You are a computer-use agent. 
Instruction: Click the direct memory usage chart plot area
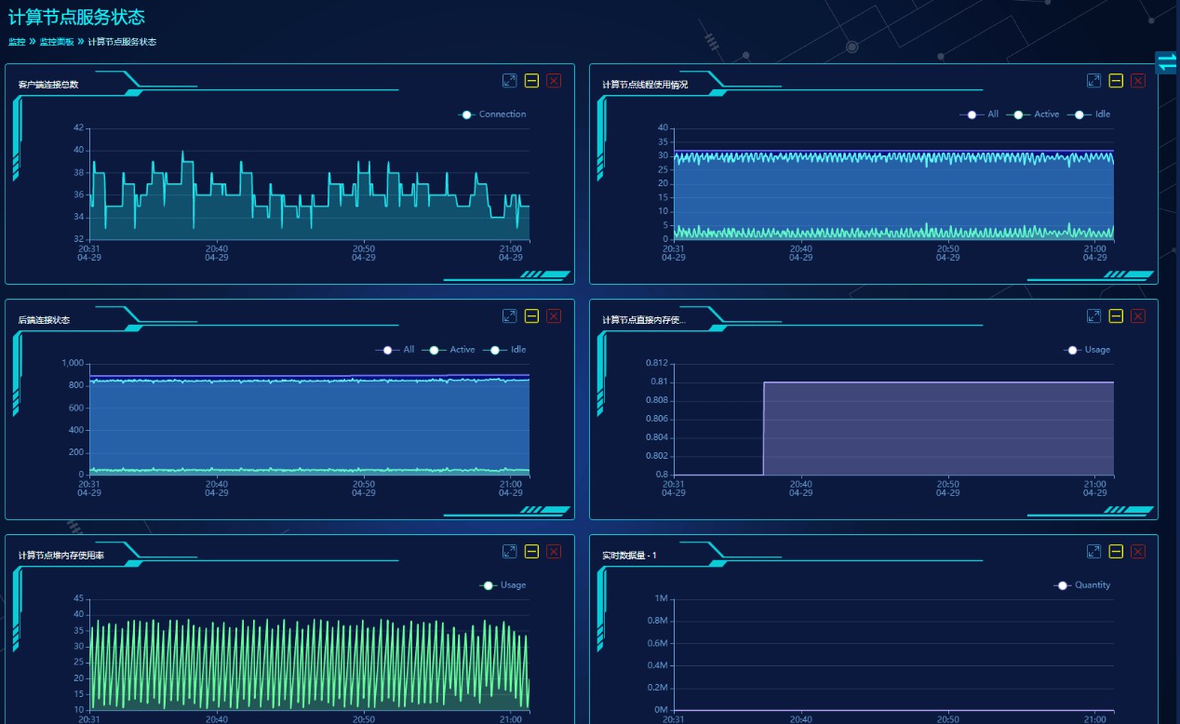[893, 419]
